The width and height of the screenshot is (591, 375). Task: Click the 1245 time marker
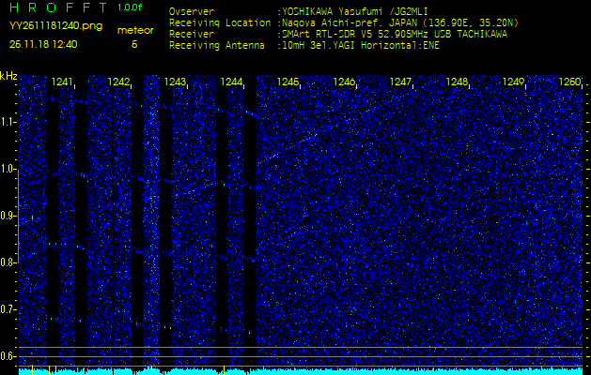click(288, 82)
